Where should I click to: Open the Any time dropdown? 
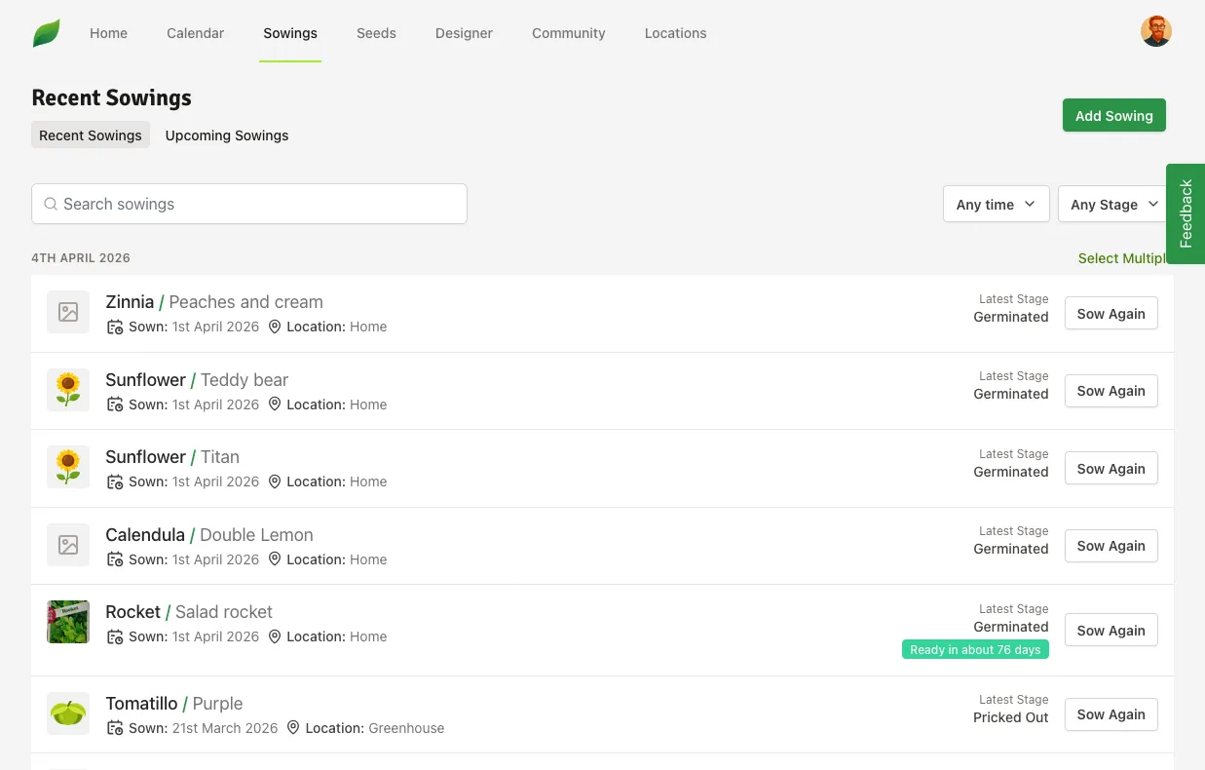(x=995, y=204)
